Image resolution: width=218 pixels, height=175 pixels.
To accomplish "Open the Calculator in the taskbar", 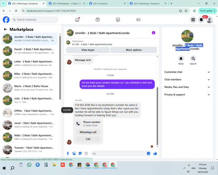I will 46,165.
